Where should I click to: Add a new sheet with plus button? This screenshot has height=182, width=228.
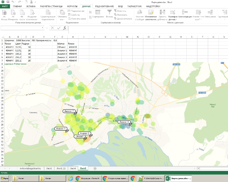[95, 168]
